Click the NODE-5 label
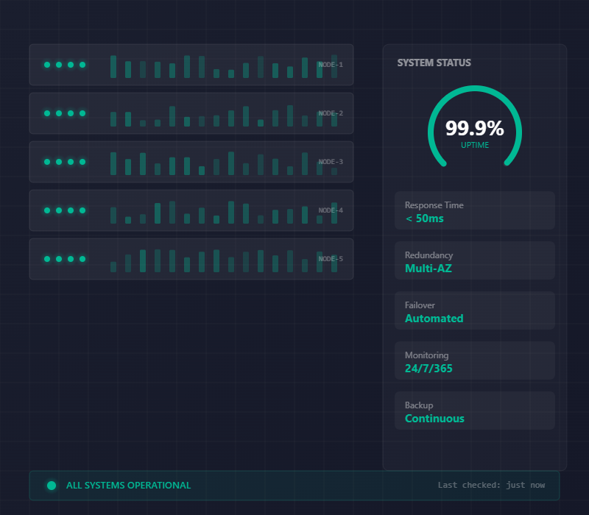This screenshot has width=589, height=515. pos(331,259)
